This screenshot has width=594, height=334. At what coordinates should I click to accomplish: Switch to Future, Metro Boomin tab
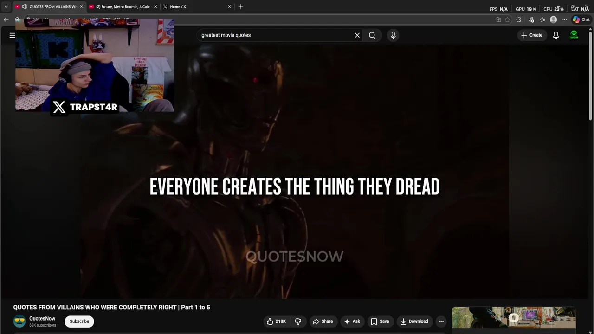tap(123, 7)
